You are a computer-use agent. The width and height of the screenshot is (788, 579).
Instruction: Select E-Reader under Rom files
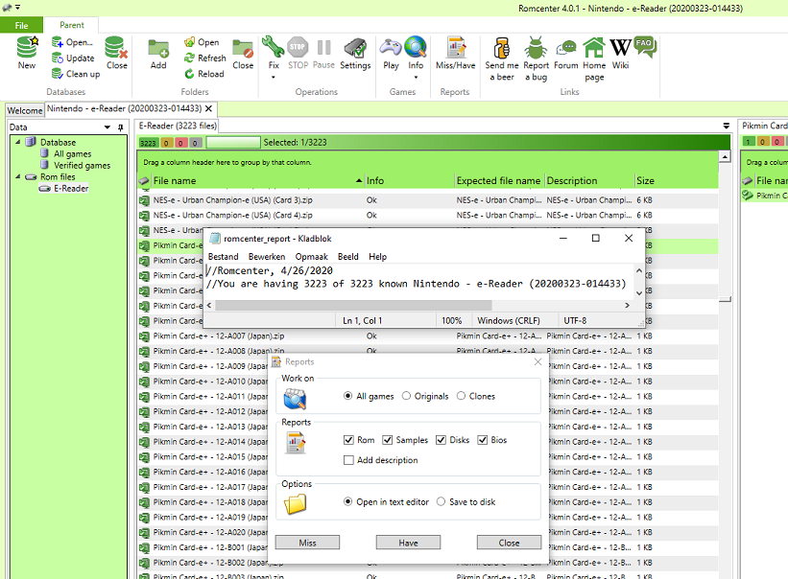click(71, 189)
